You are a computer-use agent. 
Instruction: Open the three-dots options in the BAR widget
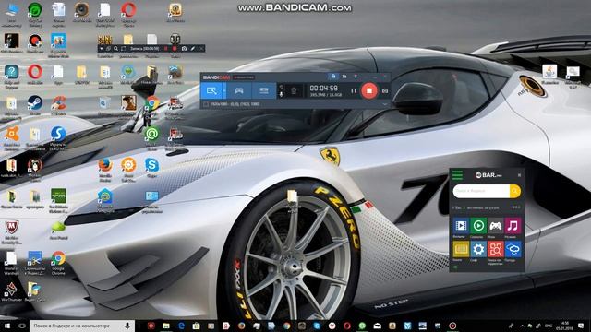coord(516,207)
